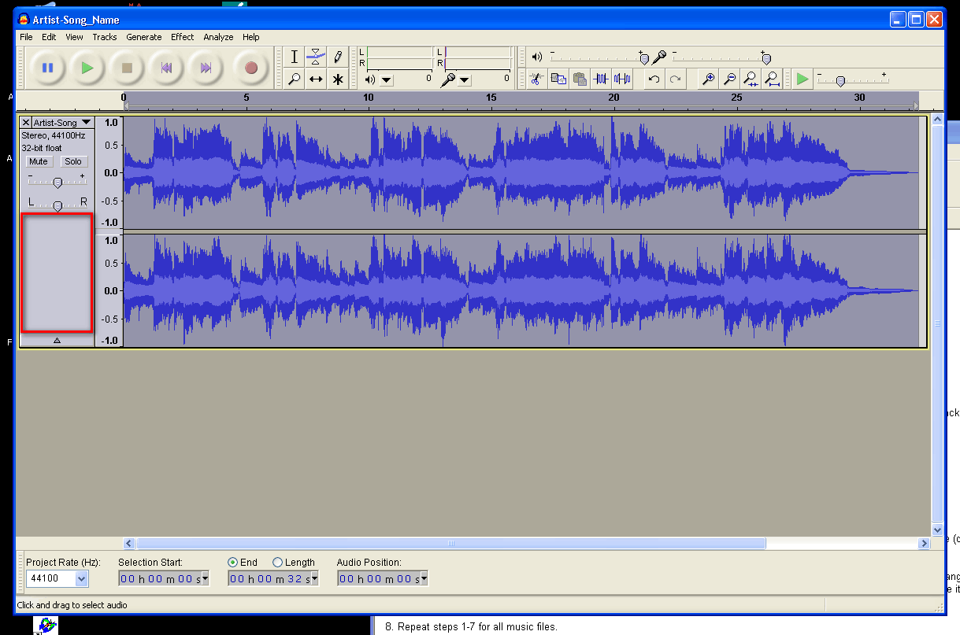Screen dimensions: 960x635
Task: Click the Zoom In magnifier
Action: 708,79
